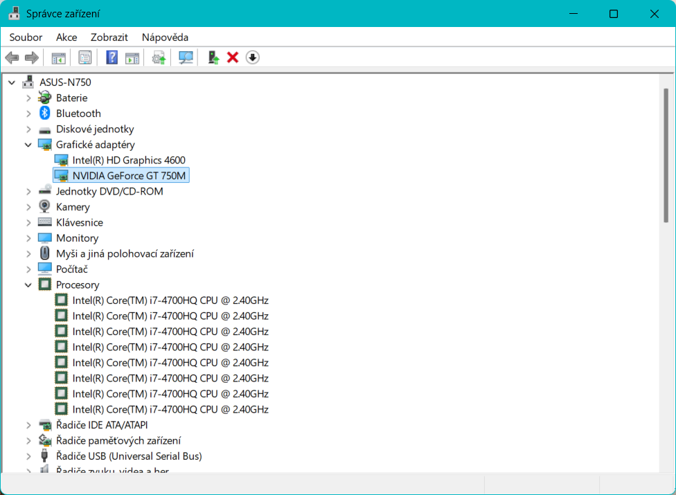Open Help via the blue question mark icon
This screenshot has height=495, width=676.
pos(112,57)
